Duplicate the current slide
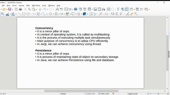Viewport: 170px width, 95px height. tap(137, 9)
